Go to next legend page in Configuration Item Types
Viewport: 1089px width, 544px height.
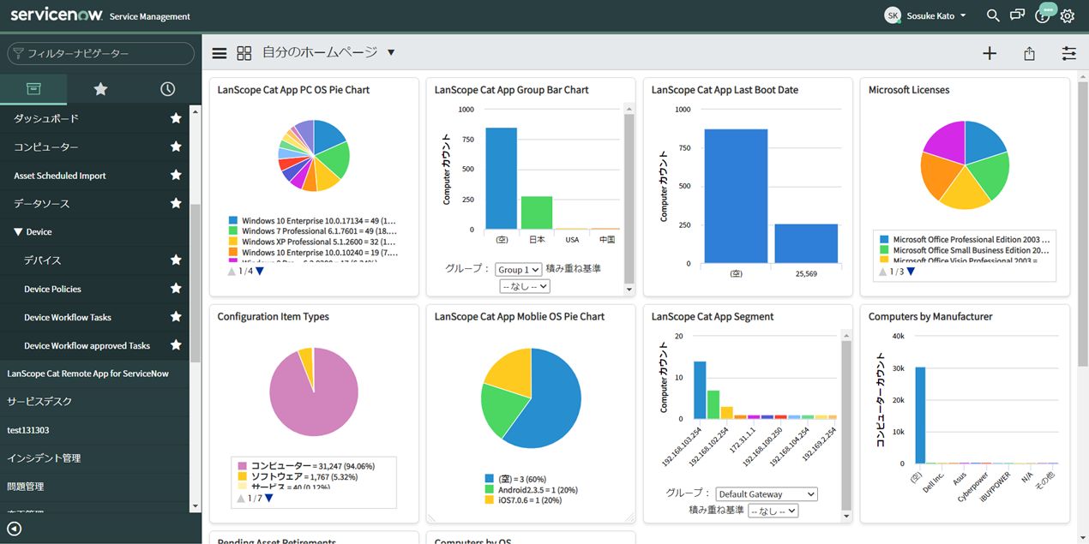tap(269, 498)
